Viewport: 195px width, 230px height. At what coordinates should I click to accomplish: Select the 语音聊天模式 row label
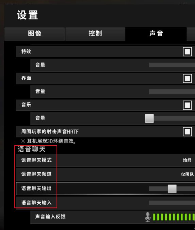coord(36,160)
